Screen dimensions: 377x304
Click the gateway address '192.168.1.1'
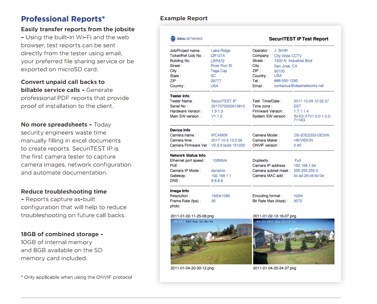coord(221,176)
